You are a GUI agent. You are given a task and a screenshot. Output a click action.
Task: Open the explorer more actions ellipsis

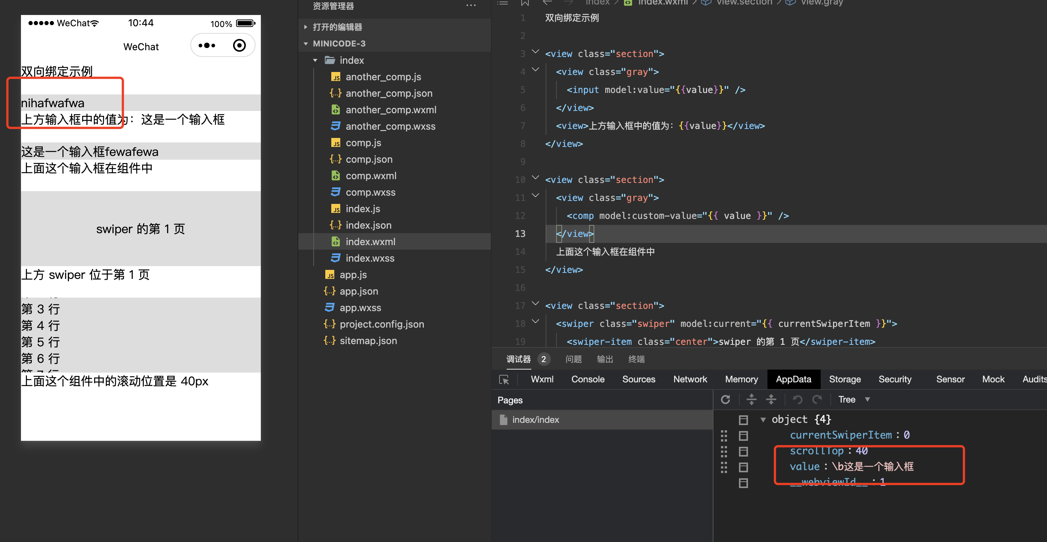(x=471, y=6)
